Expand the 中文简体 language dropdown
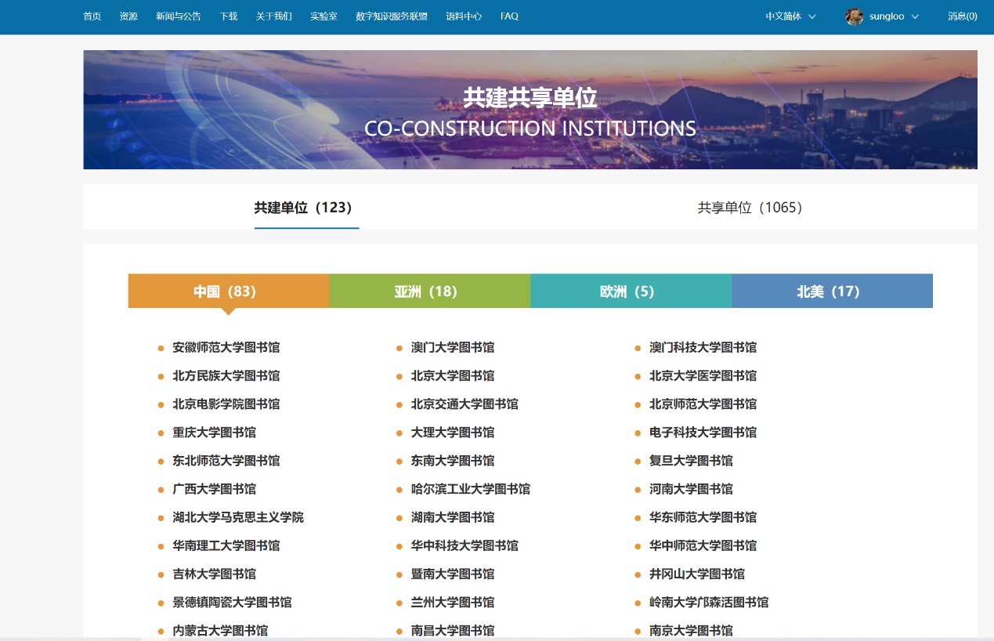 click(x=790, y=16)
